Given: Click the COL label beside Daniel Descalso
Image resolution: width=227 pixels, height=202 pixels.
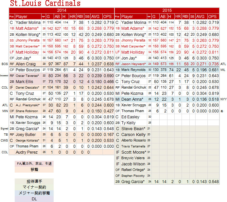Looking at the screenshot, I should pyautogui.click(x=5, y=88).
